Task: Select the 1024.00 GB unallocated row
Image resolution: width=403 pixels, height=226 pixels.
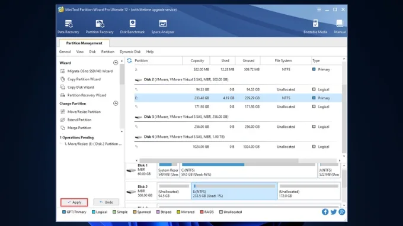Action: pos(238,147)
